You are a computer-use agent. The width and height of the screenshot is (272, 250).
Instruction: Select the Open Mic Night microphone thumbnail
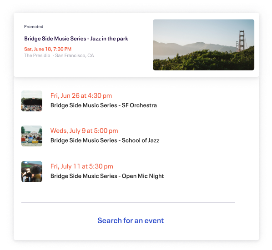point(32,171)
